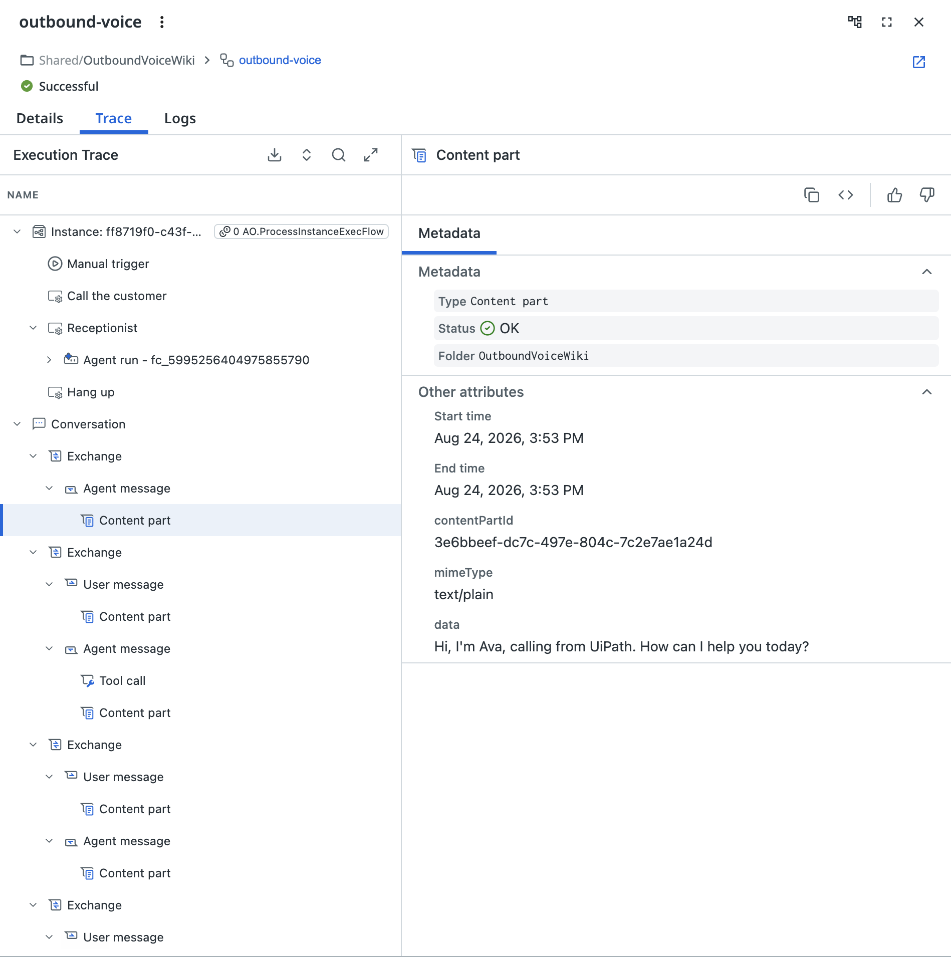The width and height of the screenshot is (951, 957).
Task: Click the Content part header icon
Action: 419,155
